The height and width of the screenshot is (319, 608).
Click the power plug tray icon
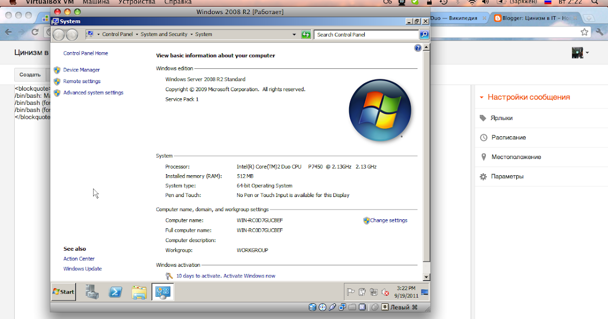pos(362,292)
